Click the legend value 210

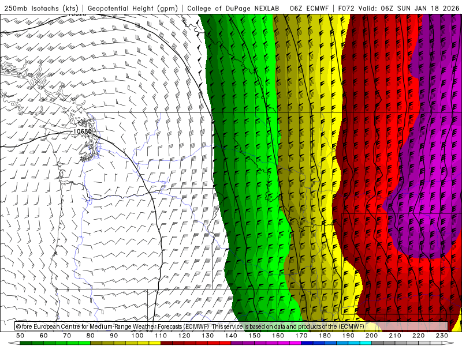(395, 336)
